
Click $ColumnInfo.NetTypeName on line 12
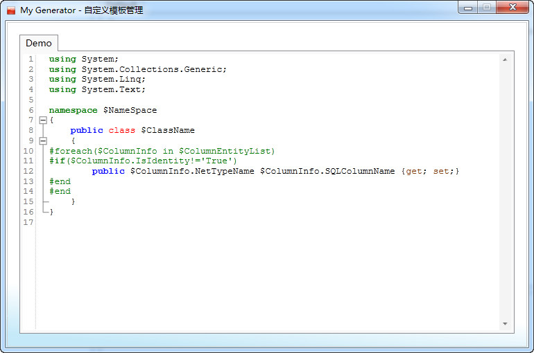click(x=192, y=171)
